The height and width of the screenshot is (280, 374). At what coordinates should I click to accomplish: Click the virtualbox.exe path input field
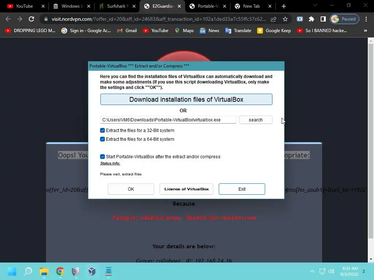click(168, 120)
